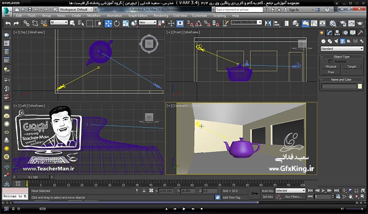Click the Open File folder icon

click(x=23, y=10)
